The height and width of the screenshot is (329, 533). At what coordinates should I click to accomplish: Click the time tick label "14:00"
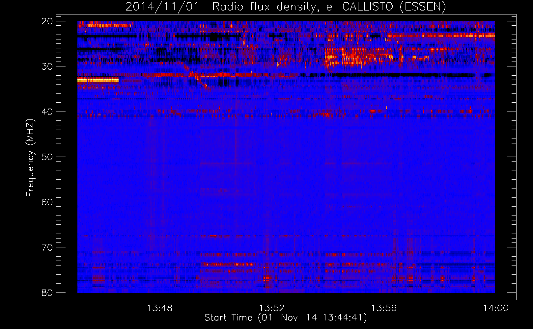click(496, 308)
